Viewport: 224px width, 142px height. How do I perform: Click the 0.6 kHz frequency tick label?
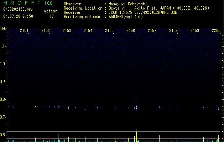2,135
